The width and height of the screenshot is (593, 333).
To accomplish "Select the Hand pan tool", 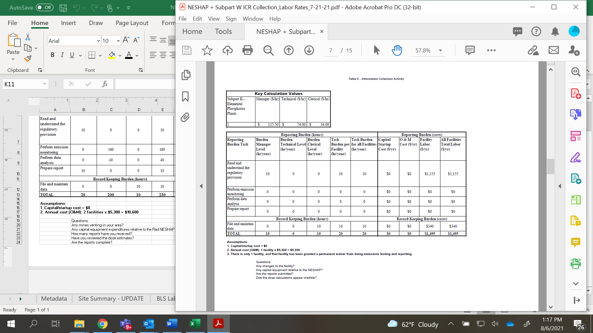I will click(397, 50).
